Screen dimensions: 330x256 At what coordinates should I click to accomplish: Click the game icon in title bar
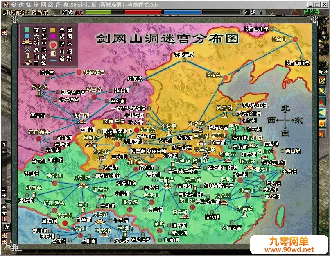click(x=6, y=4)
